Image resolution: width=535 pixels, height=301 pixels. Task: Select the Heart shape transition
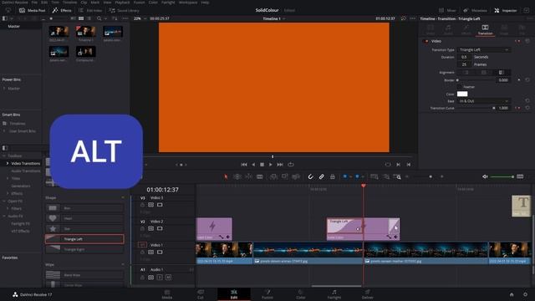[x=84, y=218]
